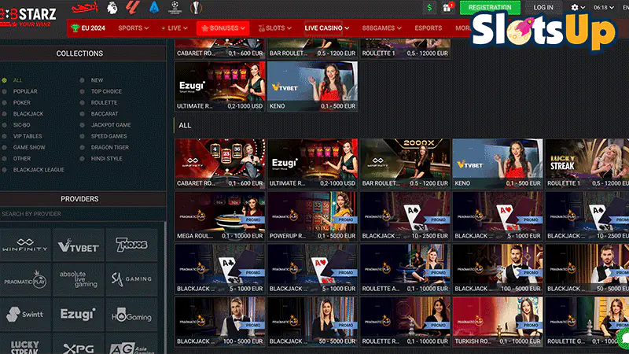
Task: Select the XPG provider logo
Action: click(78, 344)
